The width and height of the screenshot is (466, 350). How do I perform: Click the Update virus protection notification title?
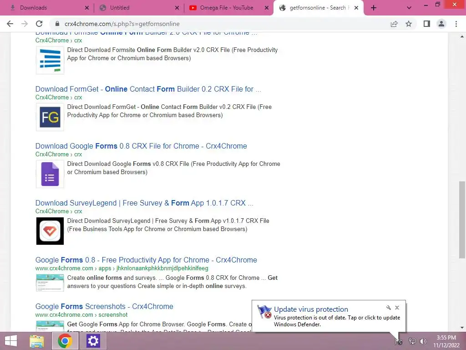coord(311,309)
